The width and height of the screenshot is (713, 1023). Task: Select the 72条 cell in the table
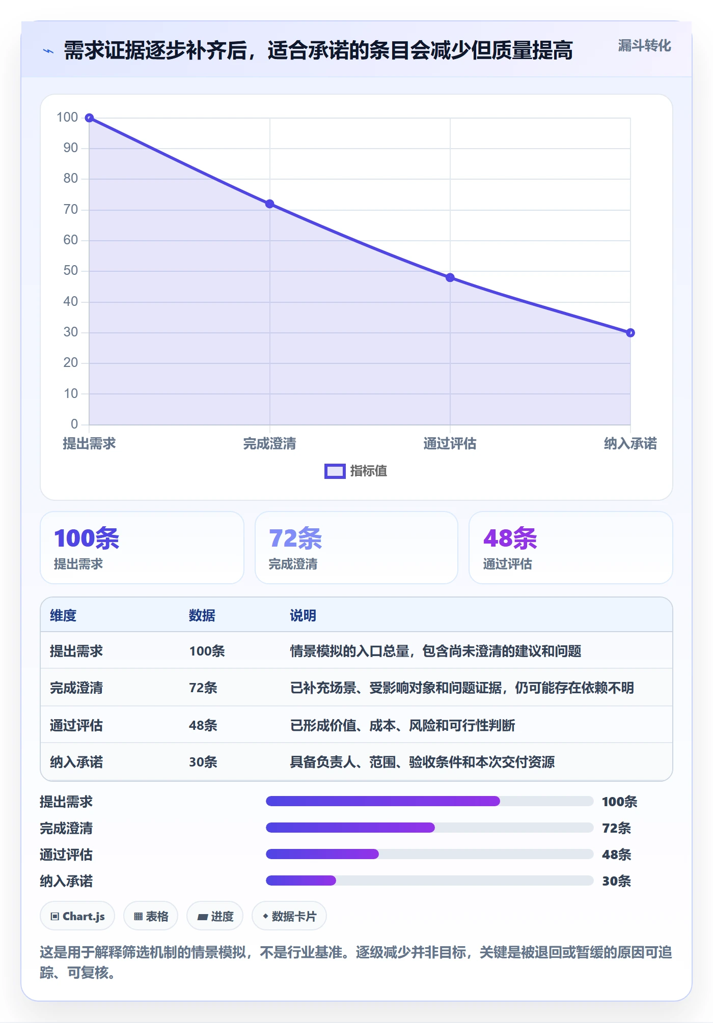point(203,688)
